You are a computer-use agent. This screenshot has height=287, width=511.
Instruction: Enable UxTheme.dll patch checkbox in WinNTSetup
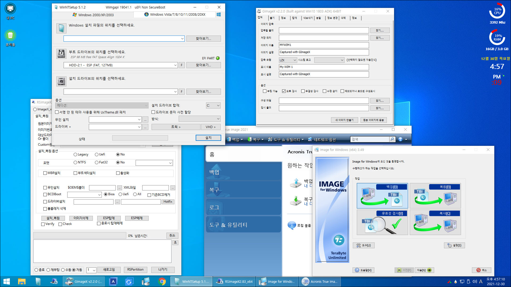57,112
